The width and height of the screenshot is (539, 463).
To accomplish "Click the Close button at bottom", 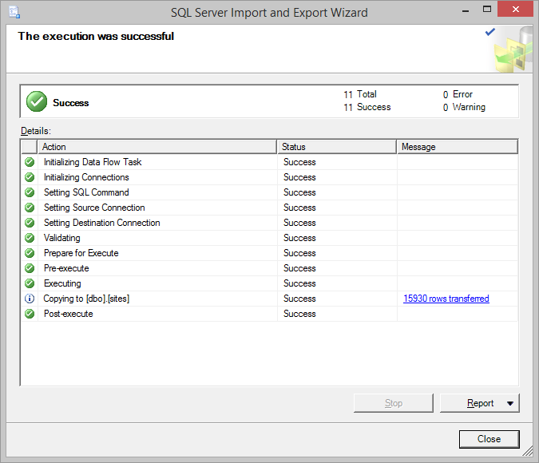I will tap(489, 439).
